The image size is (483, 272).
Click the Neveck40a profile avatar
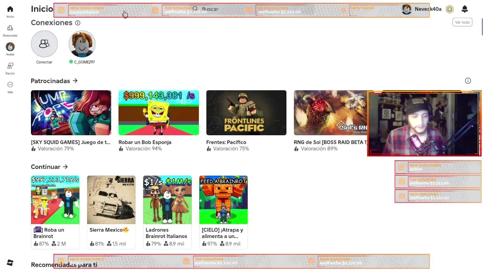(x=406, y=9)
